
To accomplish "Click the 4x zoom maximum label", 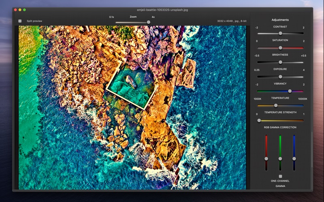I will (153, 17).
